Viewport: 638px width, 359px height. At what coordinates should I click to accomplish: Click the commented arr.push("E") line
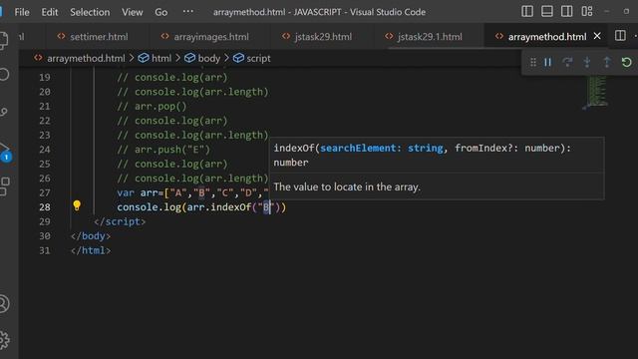tap(163, 150)
